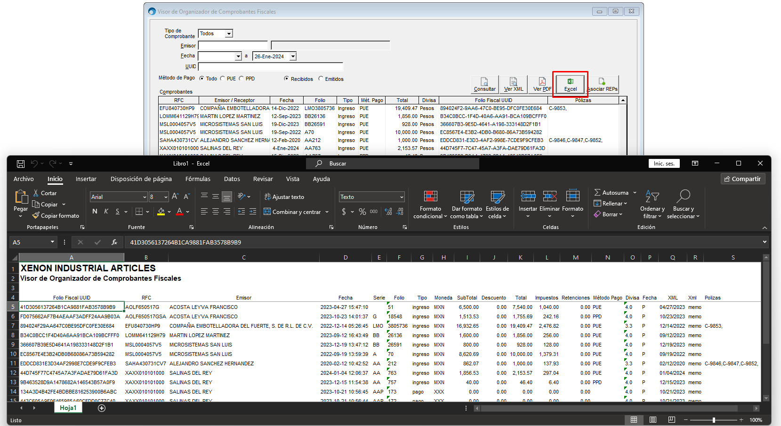Click Eliminar cells button
Image resolution: width=781 pixels, height=426 pixels.
pos(549,200)
